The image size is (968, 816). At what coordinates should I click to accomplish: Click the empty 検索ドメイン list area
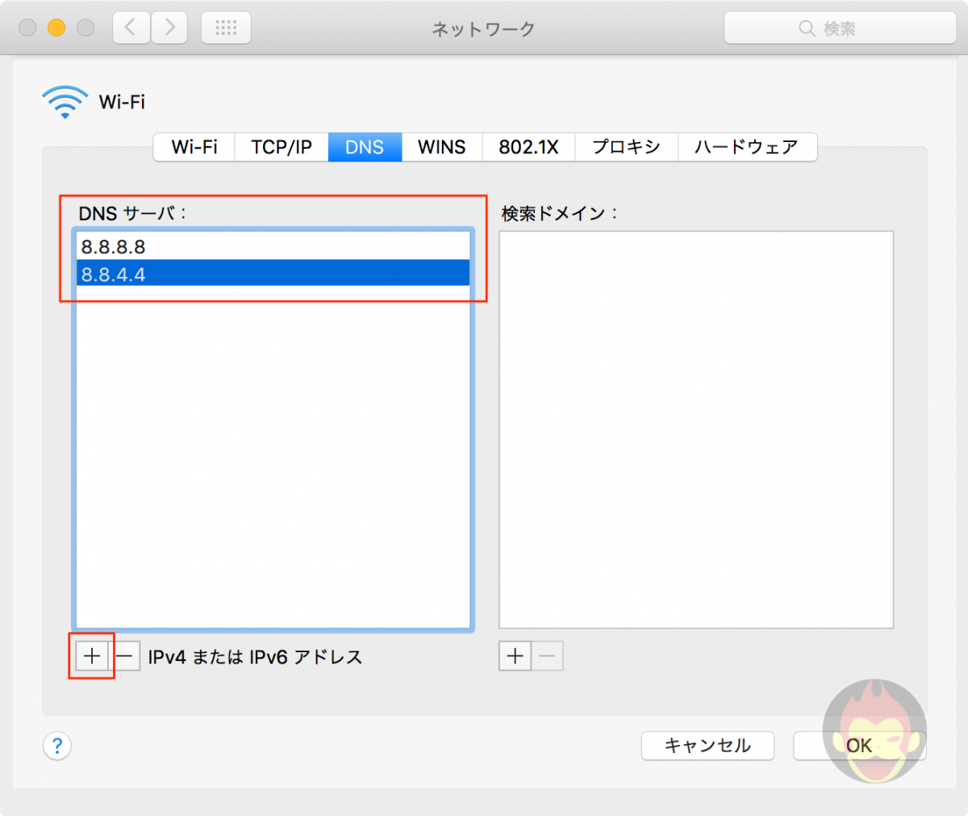tap(695, 428)
